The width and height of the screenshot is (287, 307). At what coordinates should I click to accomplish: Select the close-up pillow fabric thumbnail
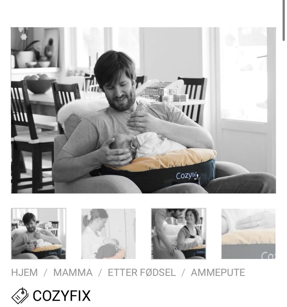pyautogui.click(x=248, y=234)
